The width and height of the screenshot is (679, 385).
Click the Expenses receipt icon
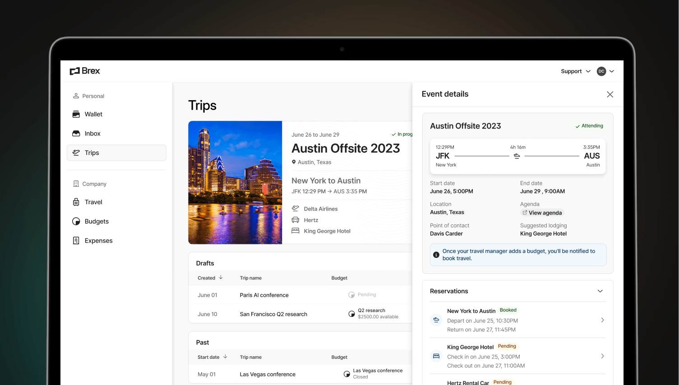point(76,241)
